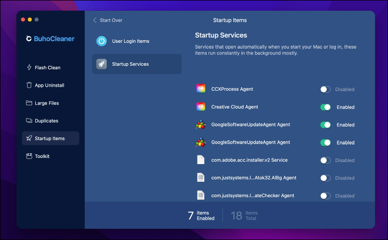Open Duplicates in the sidebar

click(x=51, y=120)
